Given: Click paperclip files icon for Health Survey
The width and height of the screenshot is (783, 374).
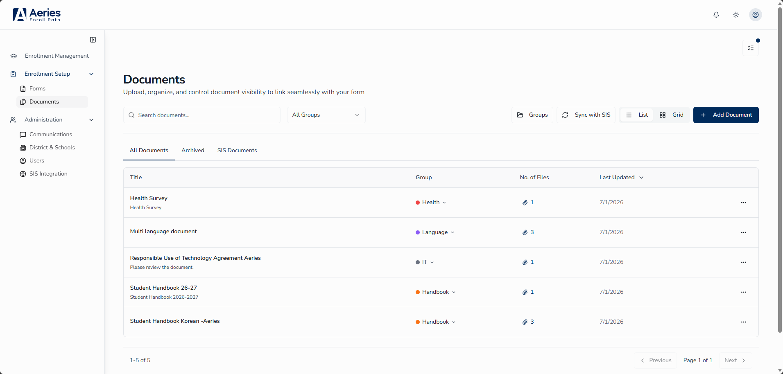Looking at the screenshot, I should coord(525,203).
